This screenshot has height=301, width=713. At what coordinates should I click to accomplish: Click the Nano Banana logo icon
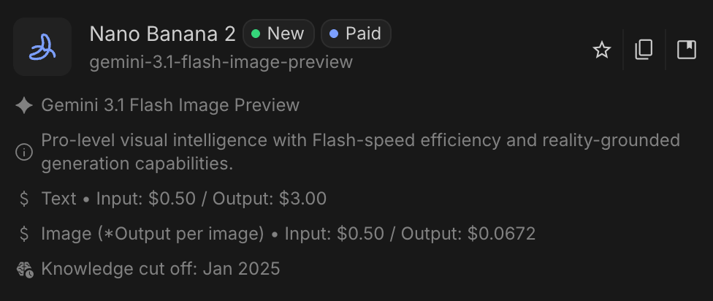42,47
